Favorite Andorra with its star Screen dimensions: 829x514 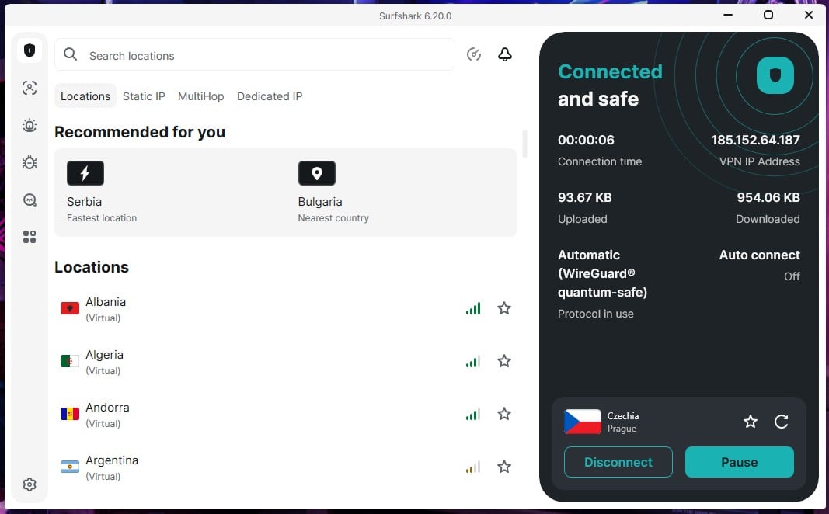point(504,414)
